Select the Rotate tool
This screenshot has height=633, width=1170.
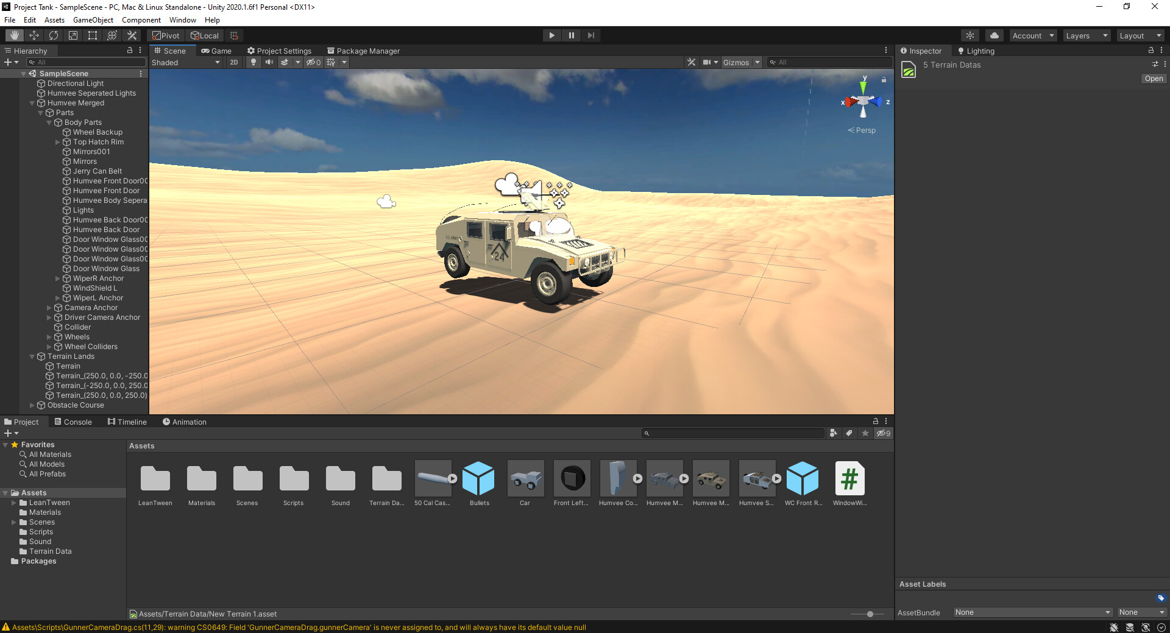(54, 35)
